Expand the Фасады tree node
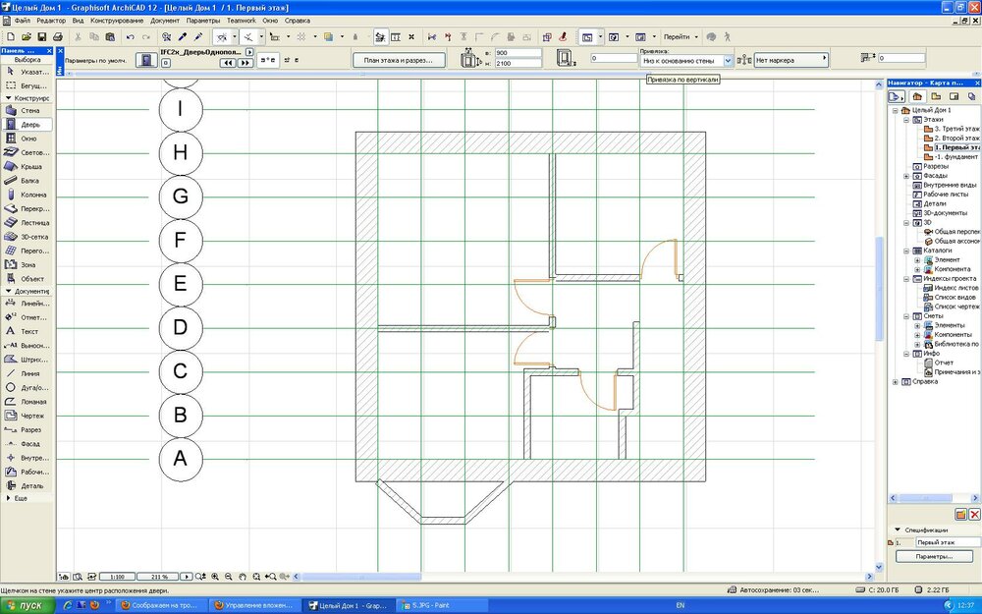 [906, 176]
